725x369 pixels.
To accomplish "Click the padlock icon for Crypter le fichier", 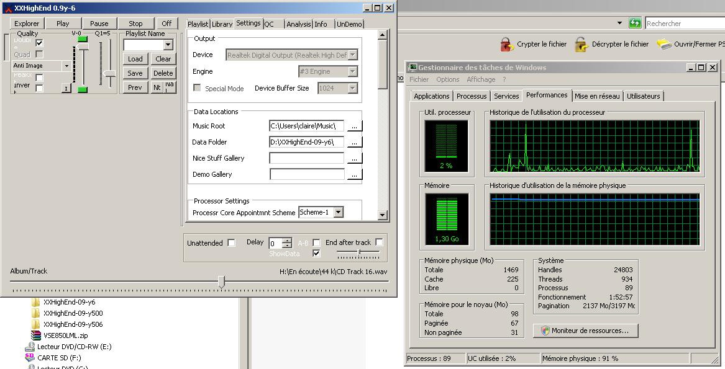I will coord(507,44).
